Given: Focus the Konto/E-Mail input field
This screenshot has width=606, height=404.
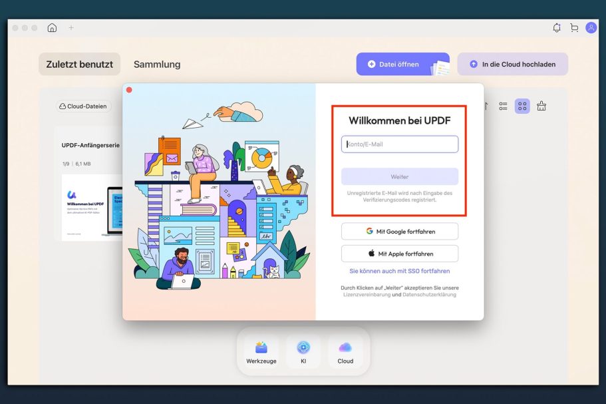Looking at the screenshot, I should pos(400,144).
